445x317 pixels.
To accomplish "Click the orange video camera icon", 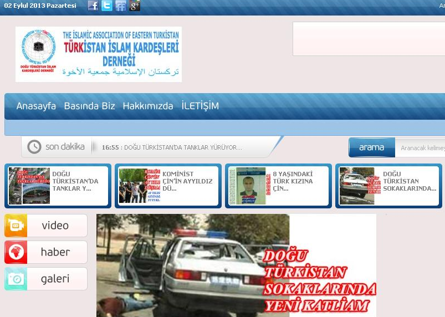I will click(x=16, y=226).
